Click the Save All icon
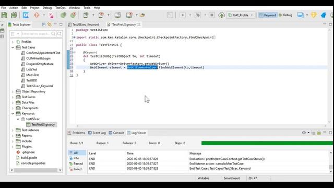Viewport: 334px width, 188px height. (14, 15)
